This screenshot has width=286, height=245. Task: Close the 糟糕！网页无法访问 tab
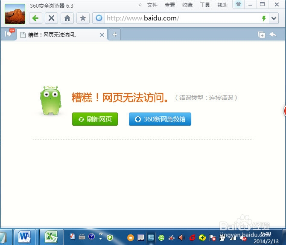pos(102,35)
